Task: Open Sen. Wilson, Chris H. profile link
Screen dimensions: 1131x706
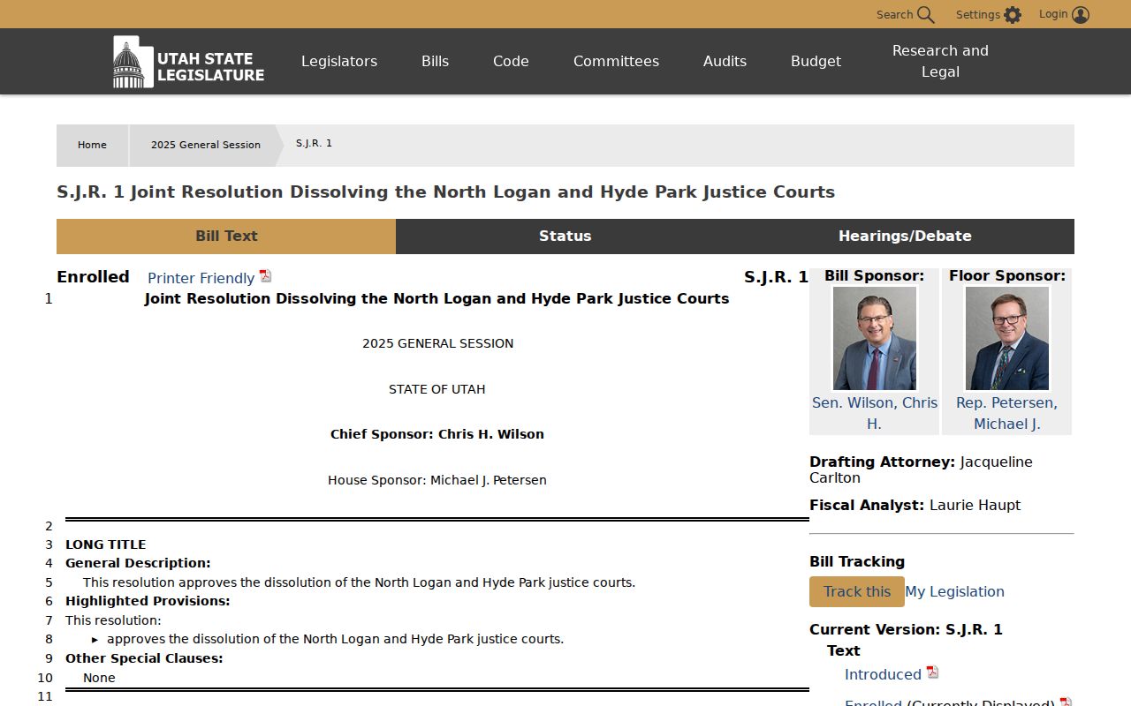Action: point(875,413)
